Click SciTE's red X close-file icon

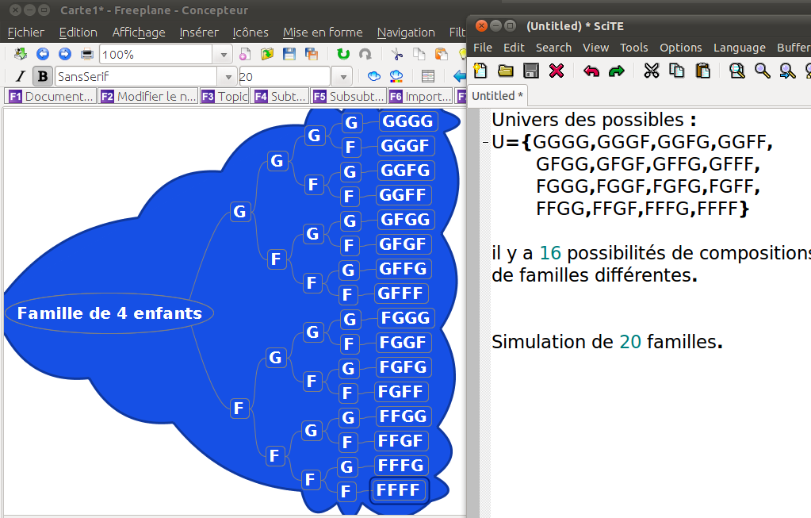pos(557,71)
